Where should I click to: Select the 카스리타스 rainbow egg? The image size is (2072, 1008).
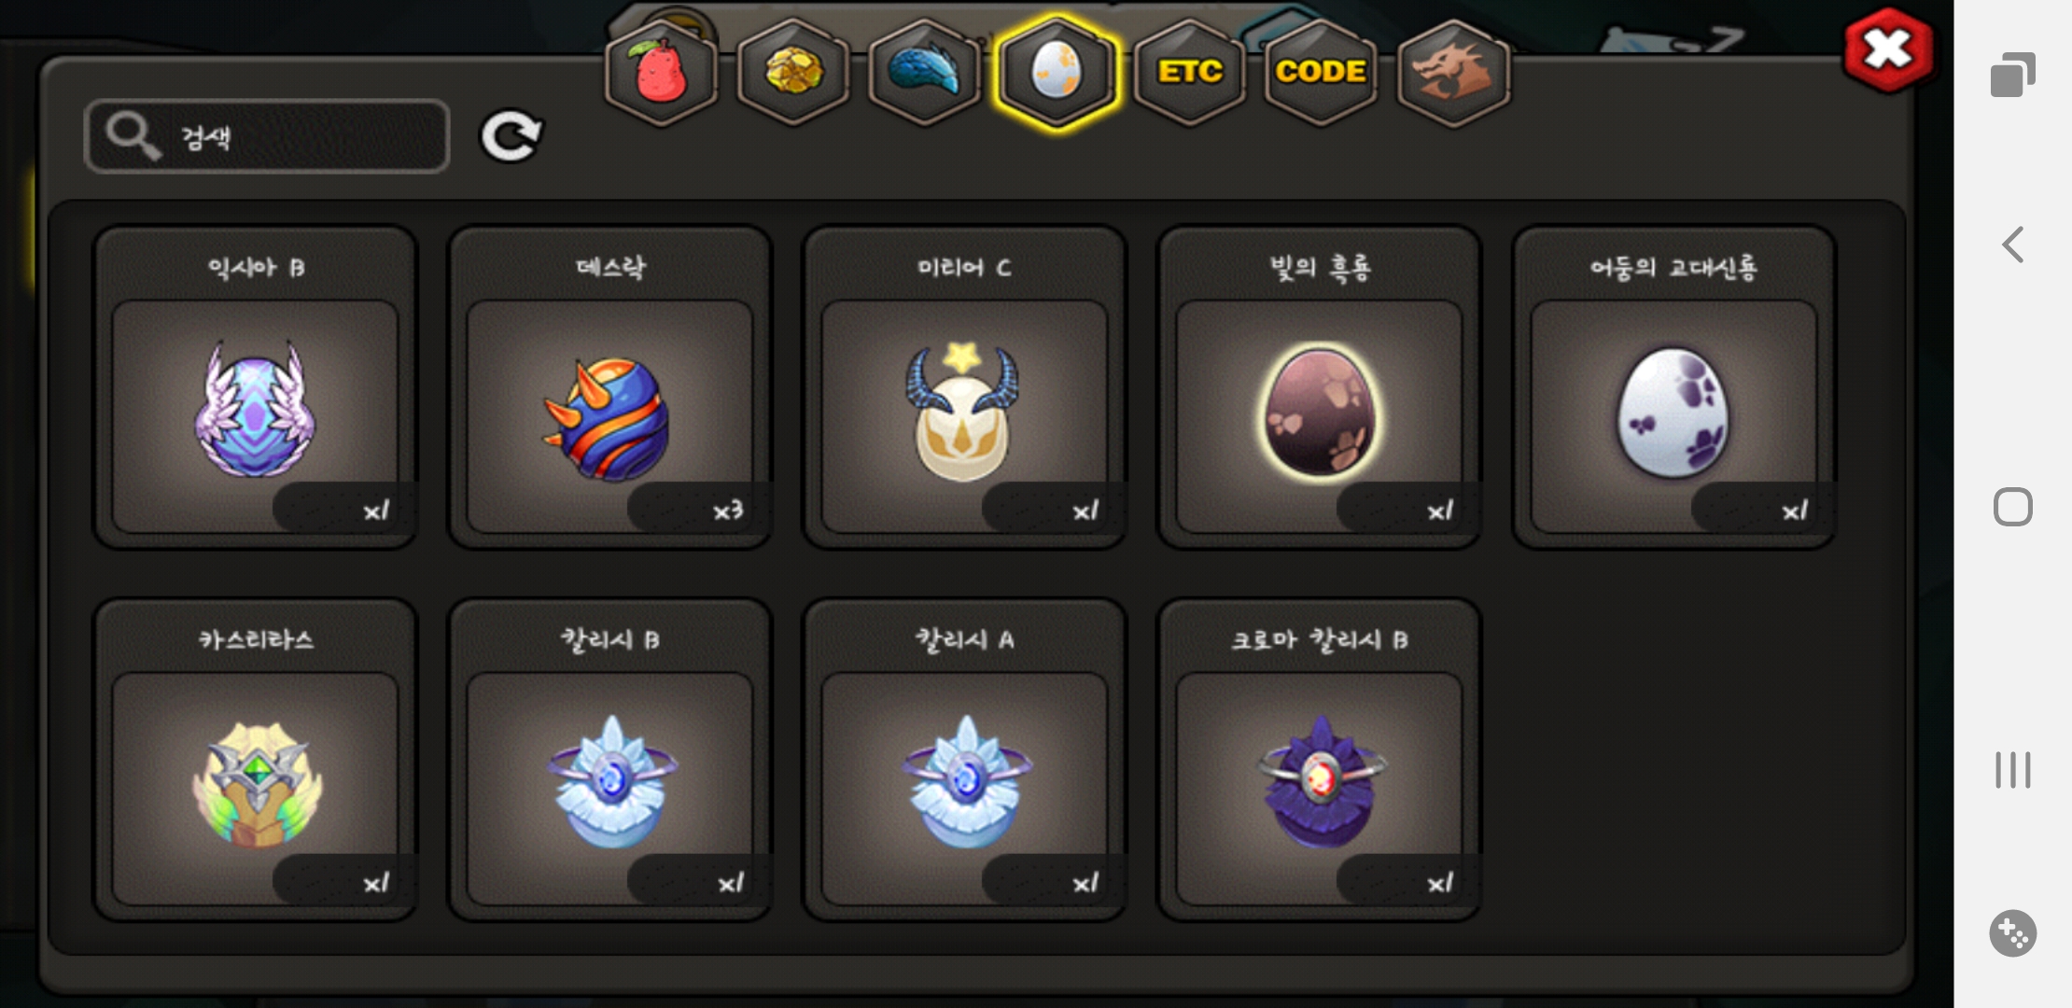(x=255, y=761)
